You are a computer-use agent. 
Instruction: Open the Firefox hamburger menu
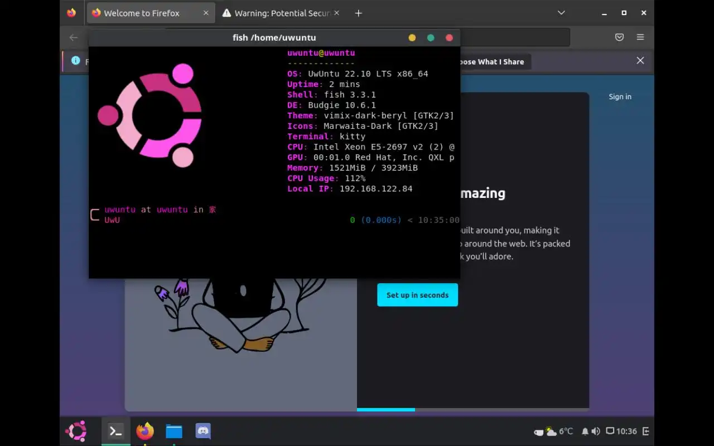tap(640, 37)
